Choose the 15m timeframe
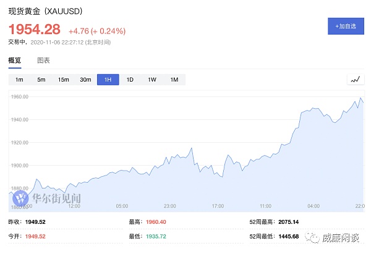Image resolution: width=371 pixels, height=254 pixels. point(64,80)
